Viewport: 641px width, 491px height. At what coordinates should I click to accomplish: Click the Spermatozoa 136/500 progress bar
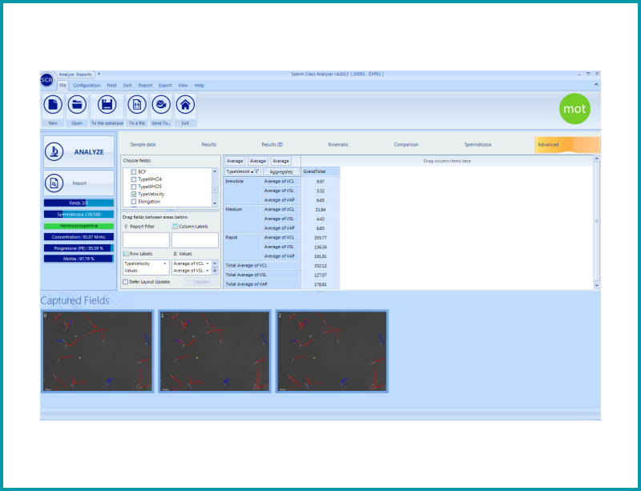(79, 214)
